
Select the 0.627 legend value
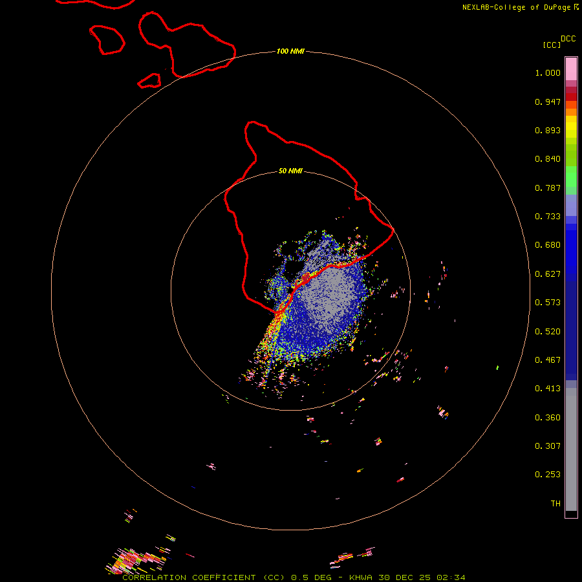tap(548, 274)
